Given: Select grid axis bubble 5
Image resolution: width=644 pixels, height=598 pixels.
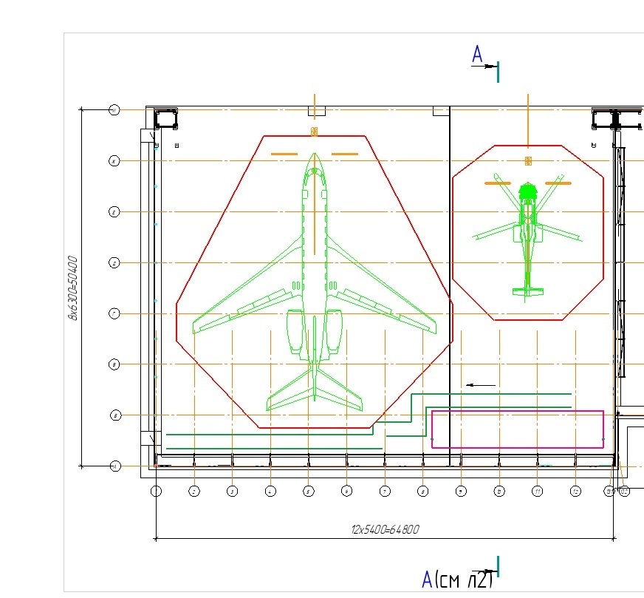Looking at the screenshot, I should coord(309,491).
